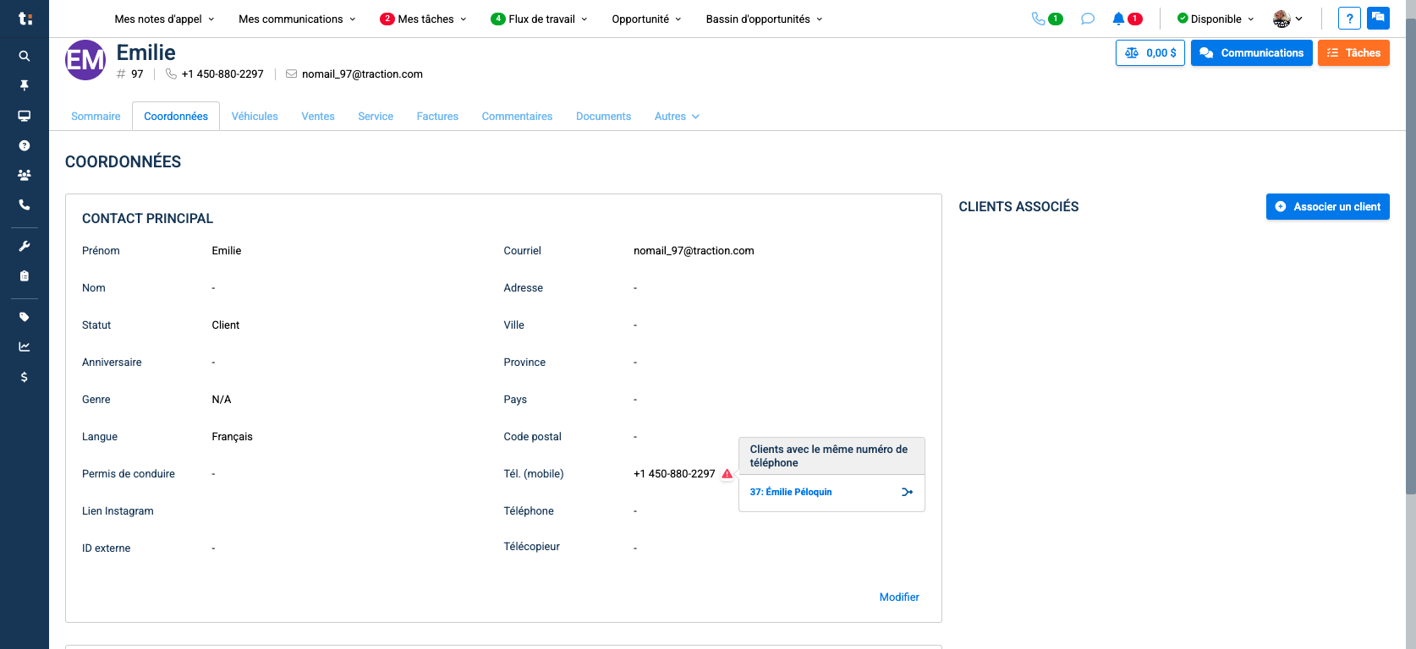
Task: Open the help question mark button
Action: click(1349, 19)
